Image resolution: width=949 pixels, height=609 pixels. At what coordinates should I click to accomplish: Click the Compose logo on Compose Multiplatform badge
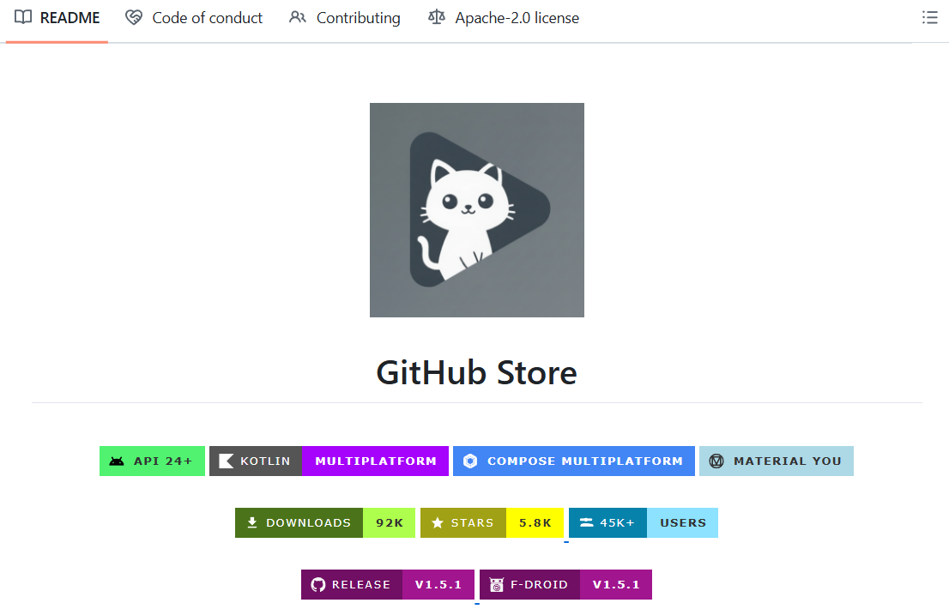pyautogui.click(x=470, y=461)
